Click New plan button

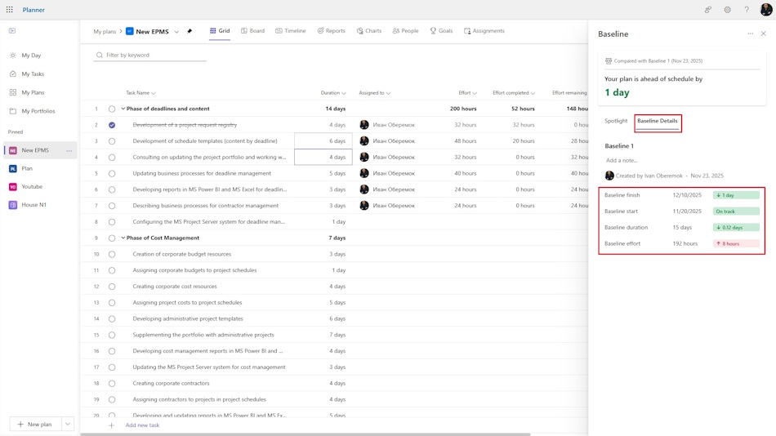coord(35,424)
